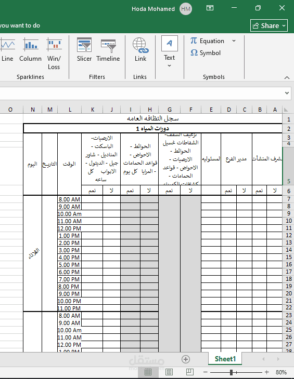Click the title cell سجل النظافه العامه
This screenshot has height=379, width=294.
153,118
